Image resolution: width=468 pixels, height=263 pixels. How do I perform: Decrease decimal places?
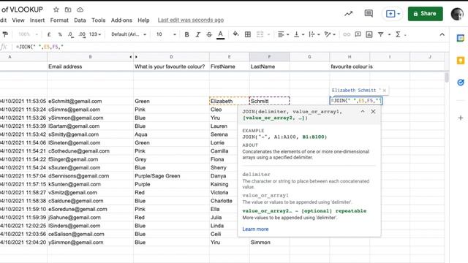(x=70, y=34)
